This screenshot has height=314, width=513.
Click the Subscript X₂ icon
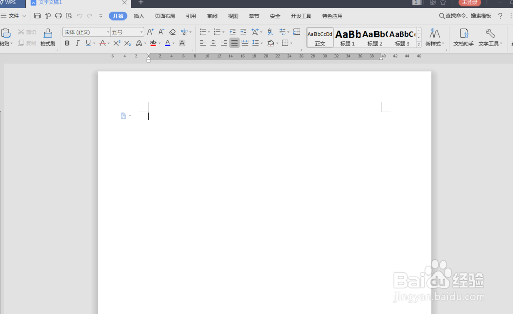[128, 43]
